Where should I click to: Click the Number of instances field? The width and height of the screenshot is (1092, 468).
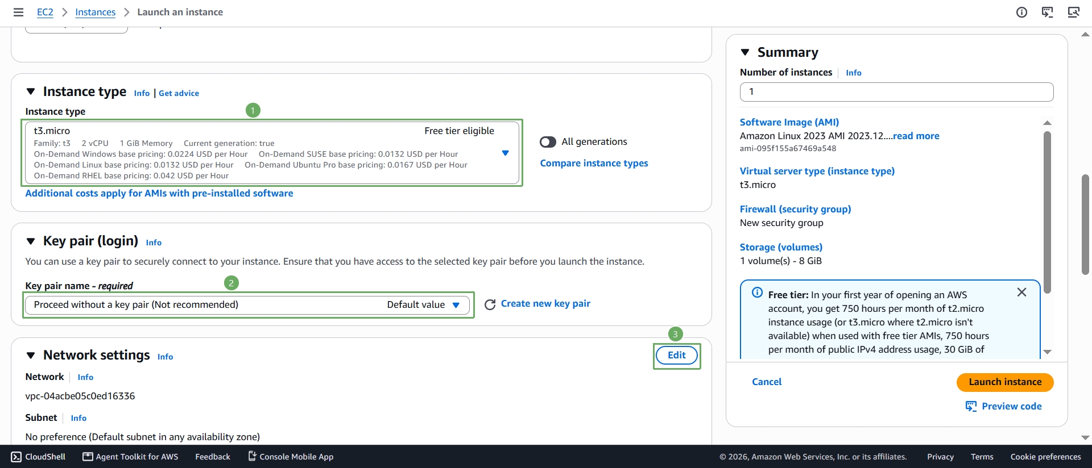(896, 92)
